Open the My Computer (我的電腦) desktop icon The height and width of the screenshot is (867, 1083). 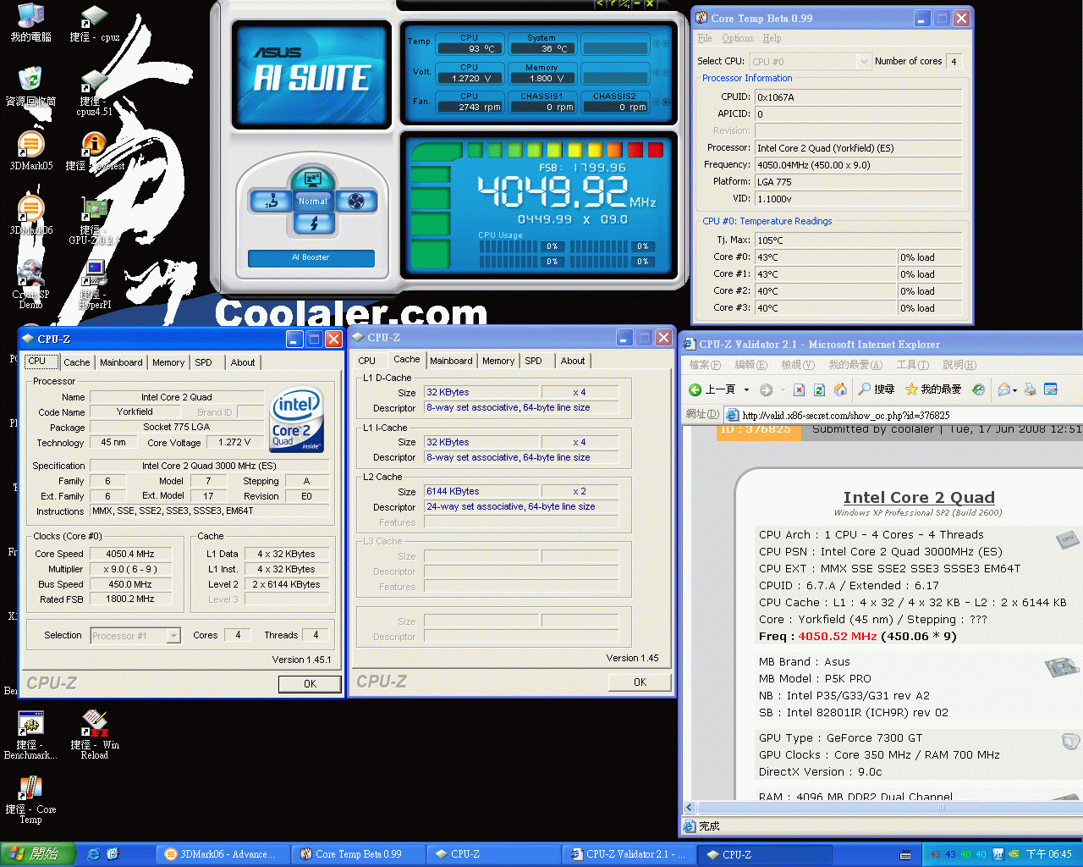(30, 22)
